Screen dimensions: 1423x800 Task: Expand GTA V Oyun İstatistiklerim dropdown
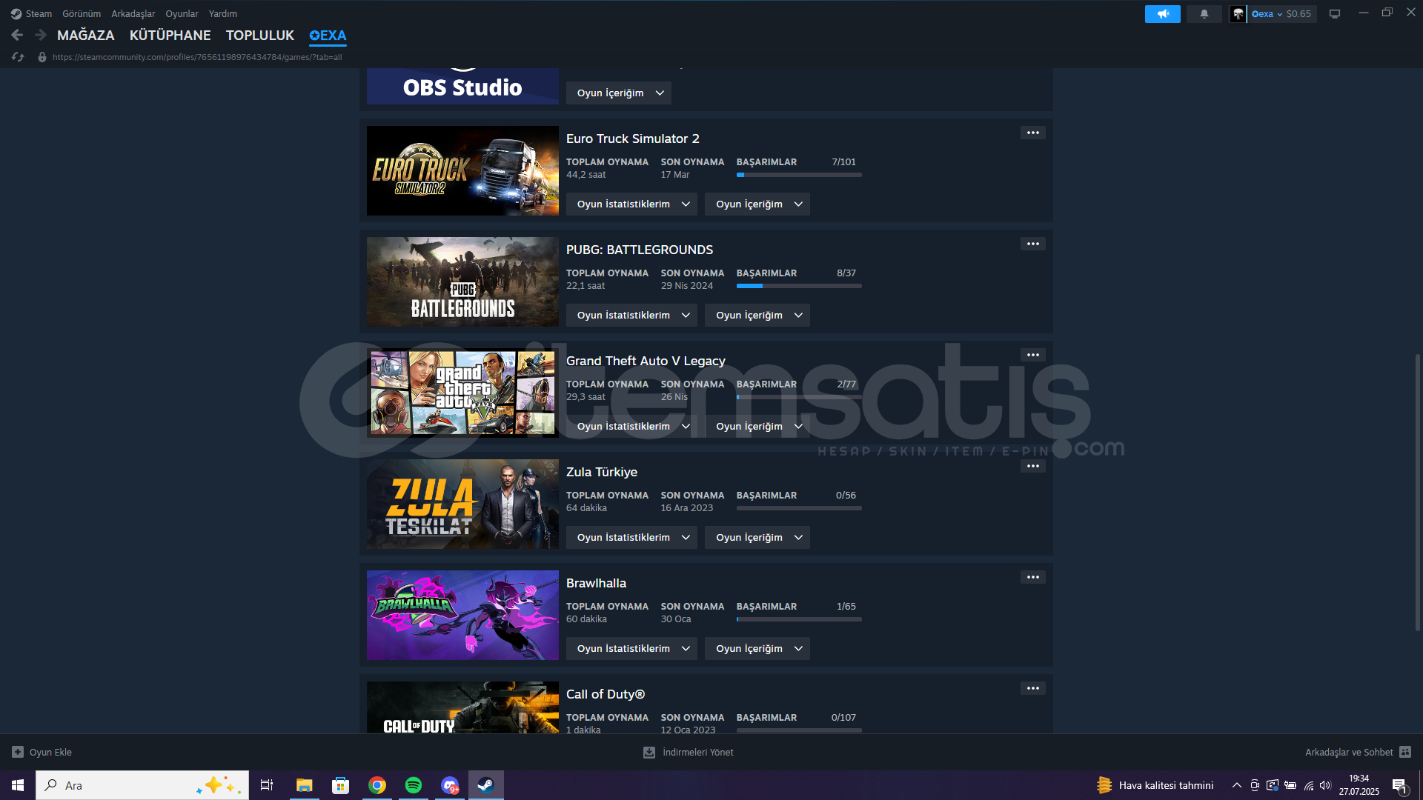tap(631, 426)
